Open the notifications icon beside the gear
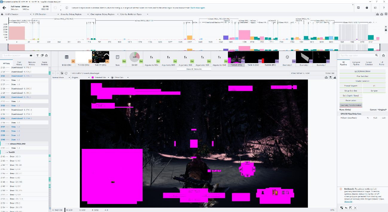This screenshot has height=212, width=388. [358, 7]
